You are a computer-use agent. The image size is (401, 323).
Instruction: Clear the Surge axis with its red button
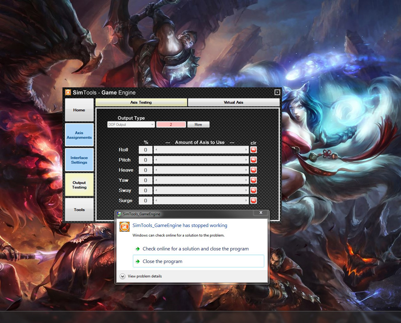[x=253, y=201]
